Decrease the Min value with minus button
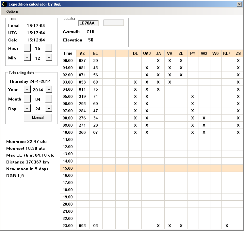244x231 pixels. click(x=27, y=57)
